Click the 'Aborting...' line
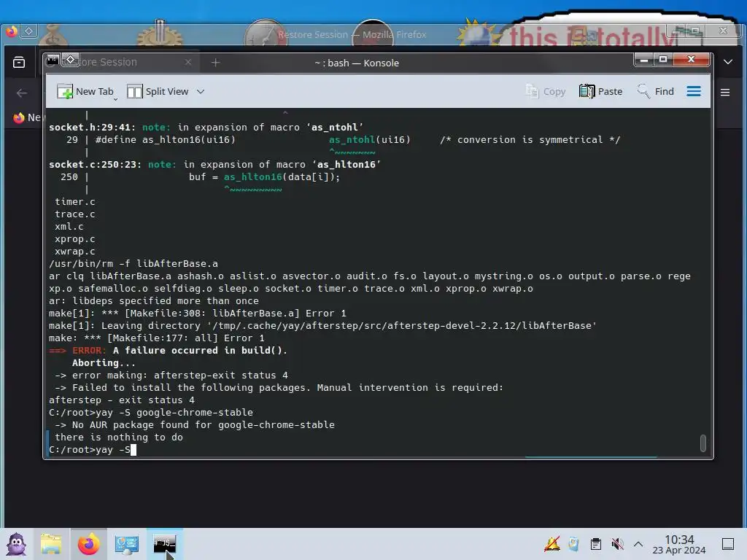Image resolution: width=747 pixels, height=560 pixels. point(104,363)
